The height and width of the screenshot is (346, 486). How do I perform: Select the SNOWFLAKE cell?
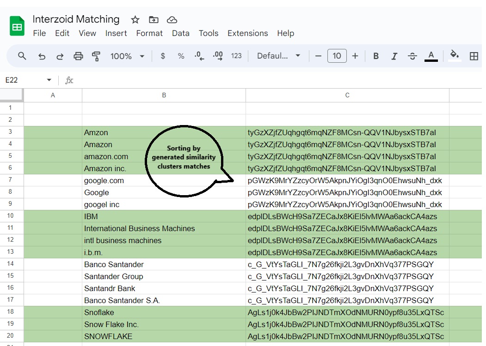(164, 336)
